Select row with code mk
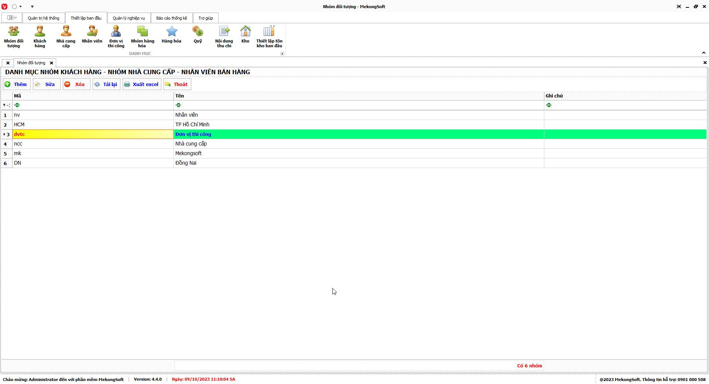 (93, 154)
